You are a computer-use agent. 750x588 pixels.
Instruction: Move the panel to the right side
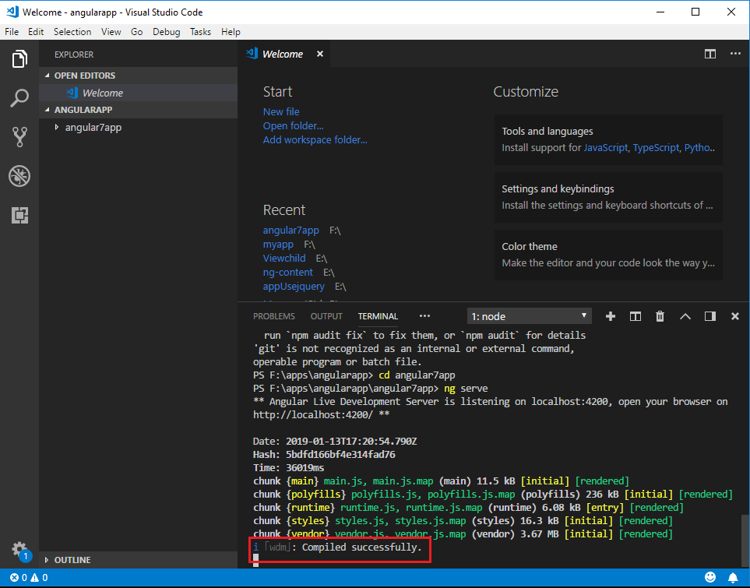click(x=710, y=316)
